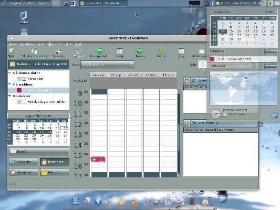Image resolution: width=280 pixels, height=210 pixels.
Task: Go to Föregående with green left arrow
Action: coord(99,51)
